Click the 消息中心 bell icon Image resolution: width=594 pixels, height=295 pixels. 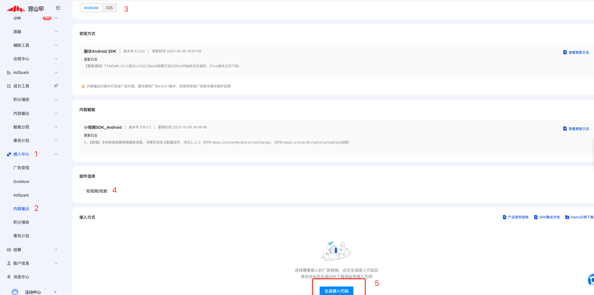[x=9, y=277]
